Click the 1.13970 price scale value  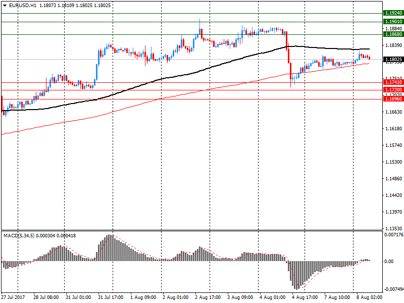[393, 212]
